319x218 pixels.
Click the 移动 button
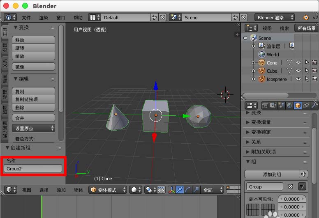tap(33, 40)
